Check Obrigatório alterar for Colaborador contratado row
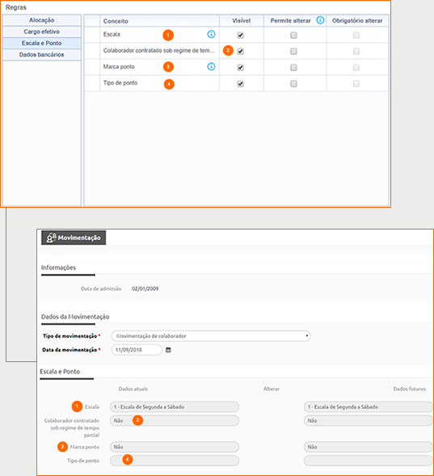 356,51
